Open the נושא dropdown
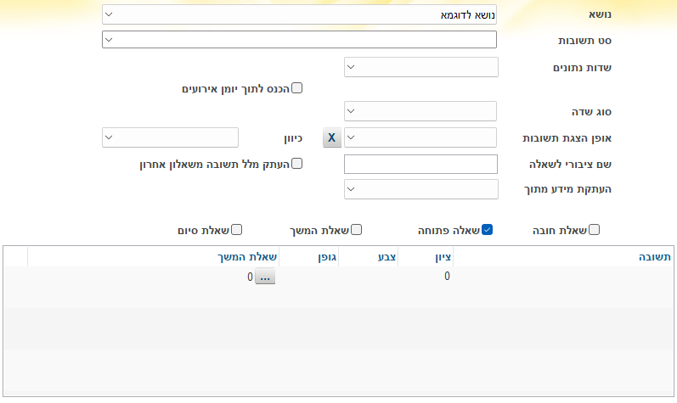The image size is (677, 403). (x=299, y=14)
